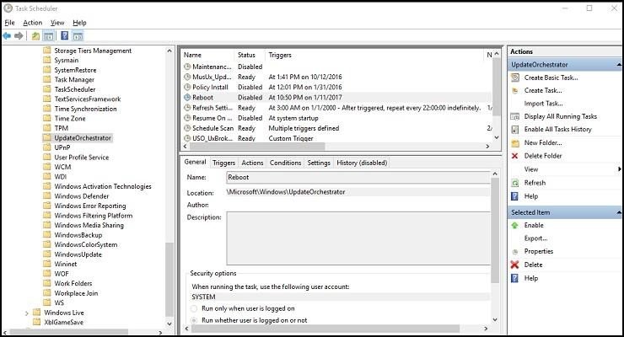Click Import Task... in Actions pane

(543, 104)
